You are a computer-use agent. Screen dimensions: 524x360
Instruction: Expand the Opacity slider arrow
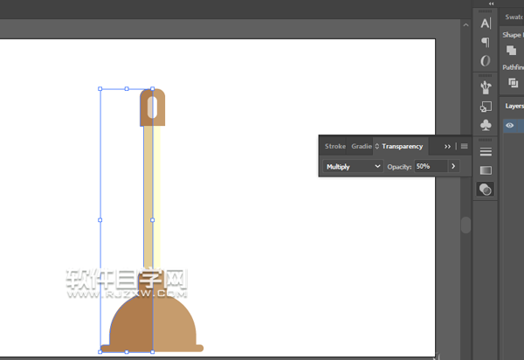[x=453, y=166]
